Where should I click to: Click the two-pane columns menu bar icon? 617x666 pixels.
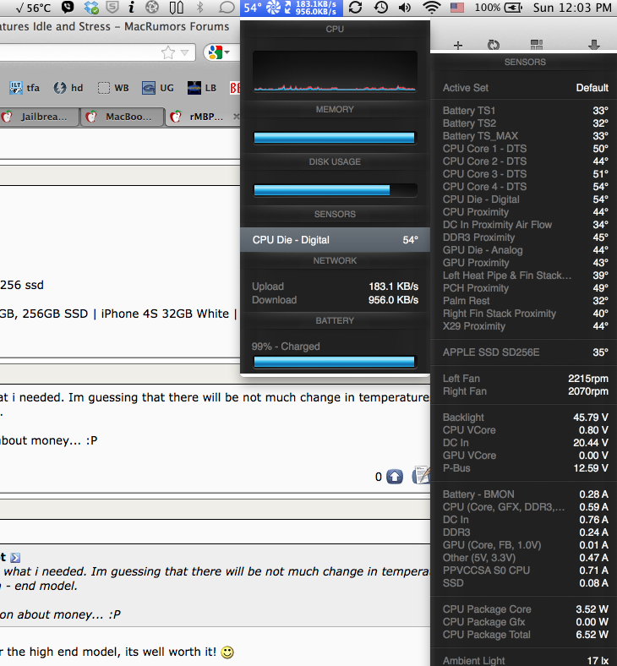coord(176,8)
